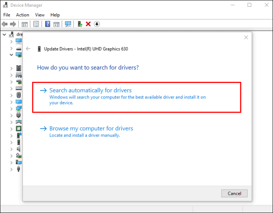Select the Print queues printer icon
Screen dimensions: 273x213
tap(19, 122)
